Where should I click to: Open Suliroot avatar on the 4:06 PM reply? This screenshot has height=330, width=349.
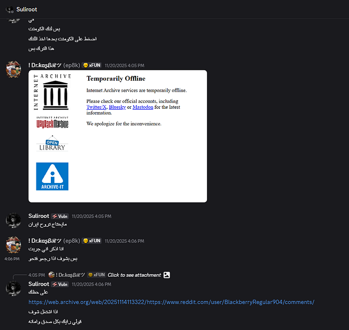pos(13,289)
